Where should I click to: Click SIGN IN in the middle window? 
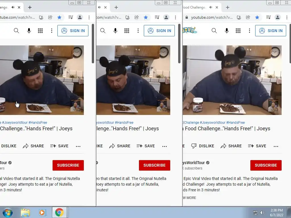click(159, 31)
